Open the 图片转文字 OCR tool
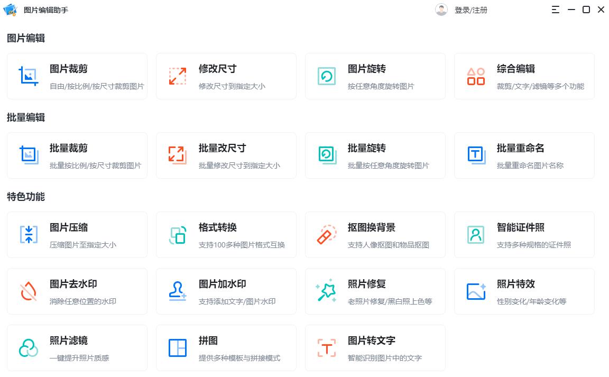This screenshot has width=609, height=377. click(375, 348)
